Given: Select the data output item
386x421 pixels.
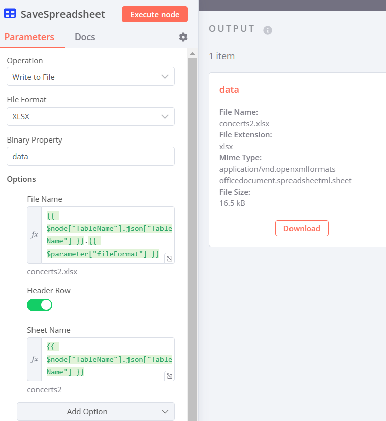Looking at the screenshot, I should pos(229,89).
